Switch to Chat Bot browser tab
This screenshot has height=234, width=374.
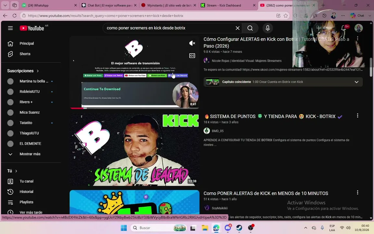(109, 5)
